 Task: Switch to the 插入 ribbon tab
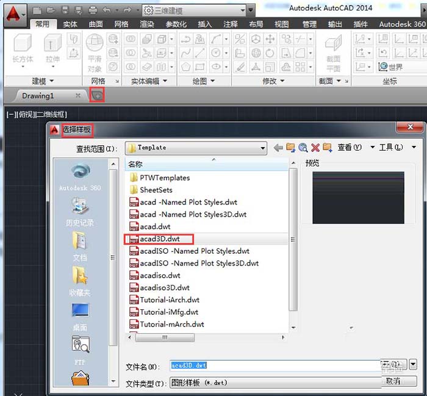(x=204, y=24)
